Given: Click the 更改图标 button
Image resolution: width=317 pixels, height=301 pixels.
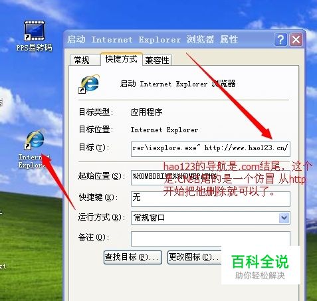Looking at the screenshot, I should (x=195, y=257).
